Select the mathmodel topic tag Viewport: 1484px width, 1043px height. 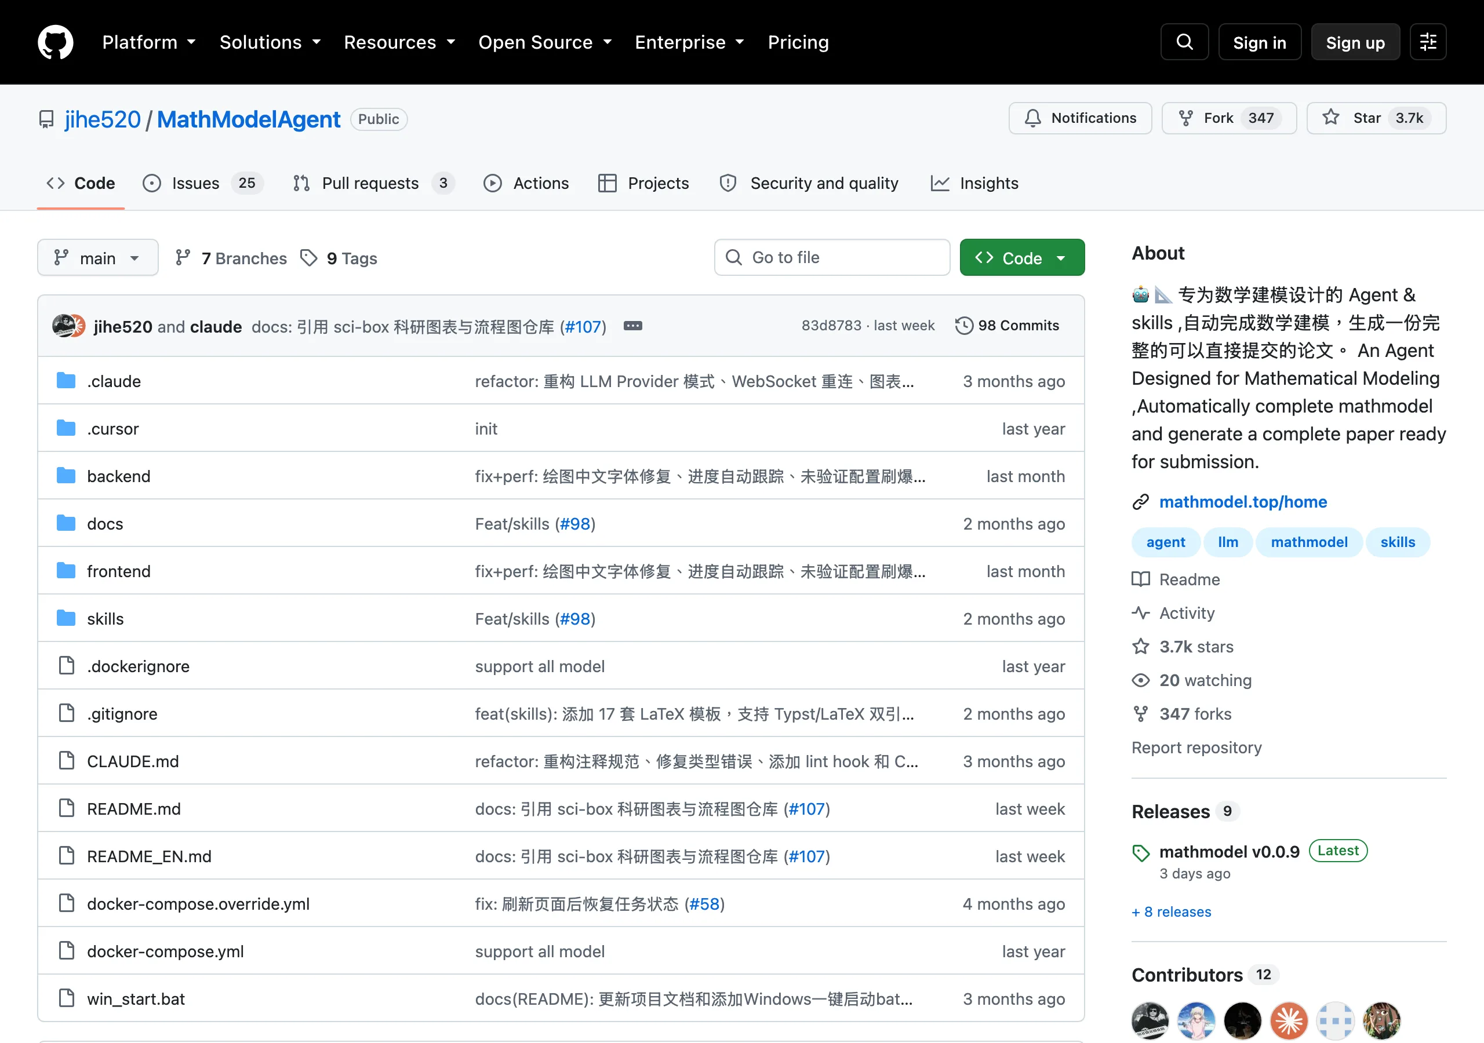point(1309,542)
